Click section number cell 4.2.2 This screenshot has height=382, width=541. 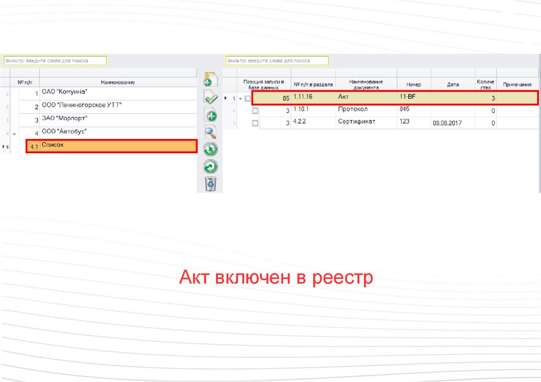(313, 123)
